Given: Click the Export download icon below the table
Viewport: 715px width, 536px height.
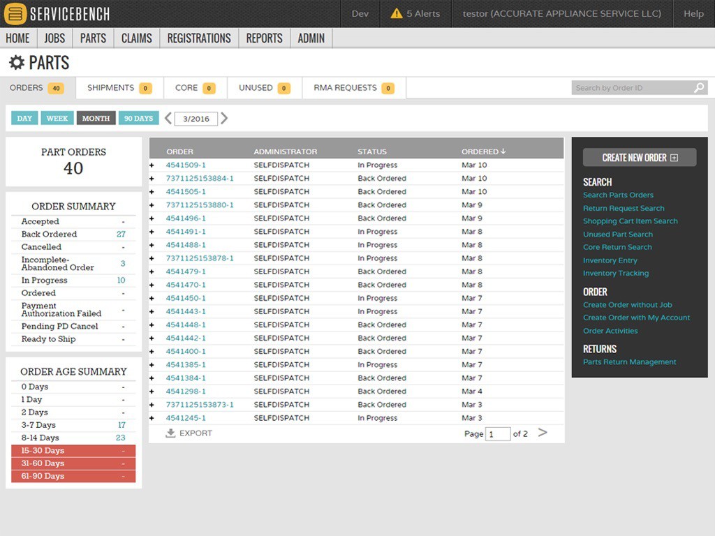Looking at the screenshot, I should pos(170,433).
